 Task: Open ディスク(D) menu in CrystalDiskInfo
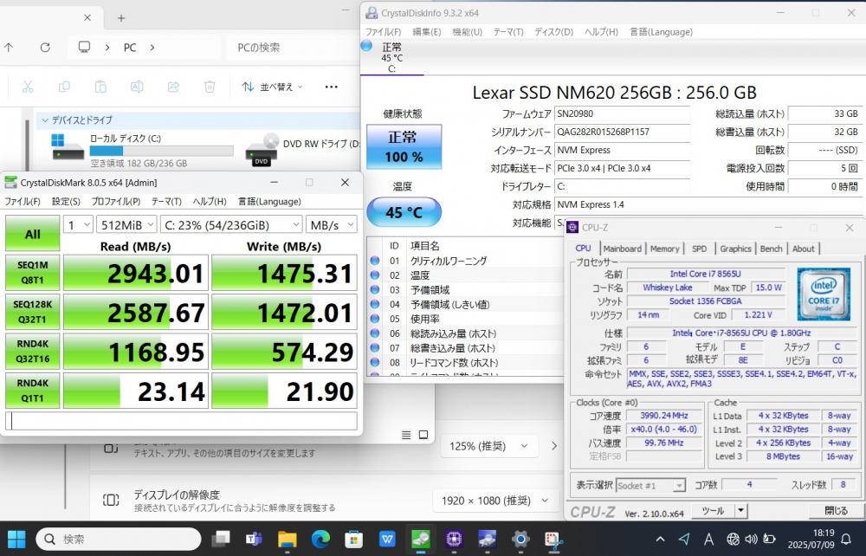point(554,32)
